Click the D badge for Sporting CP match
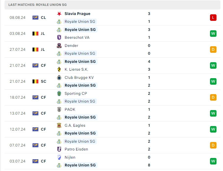This screenshot has height=171, width=223. (213, 97)
